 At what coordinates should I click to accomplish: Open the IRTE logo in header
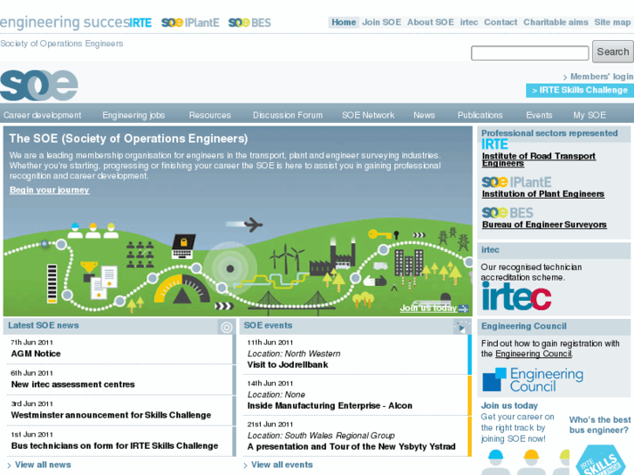(x=140, y=23)
